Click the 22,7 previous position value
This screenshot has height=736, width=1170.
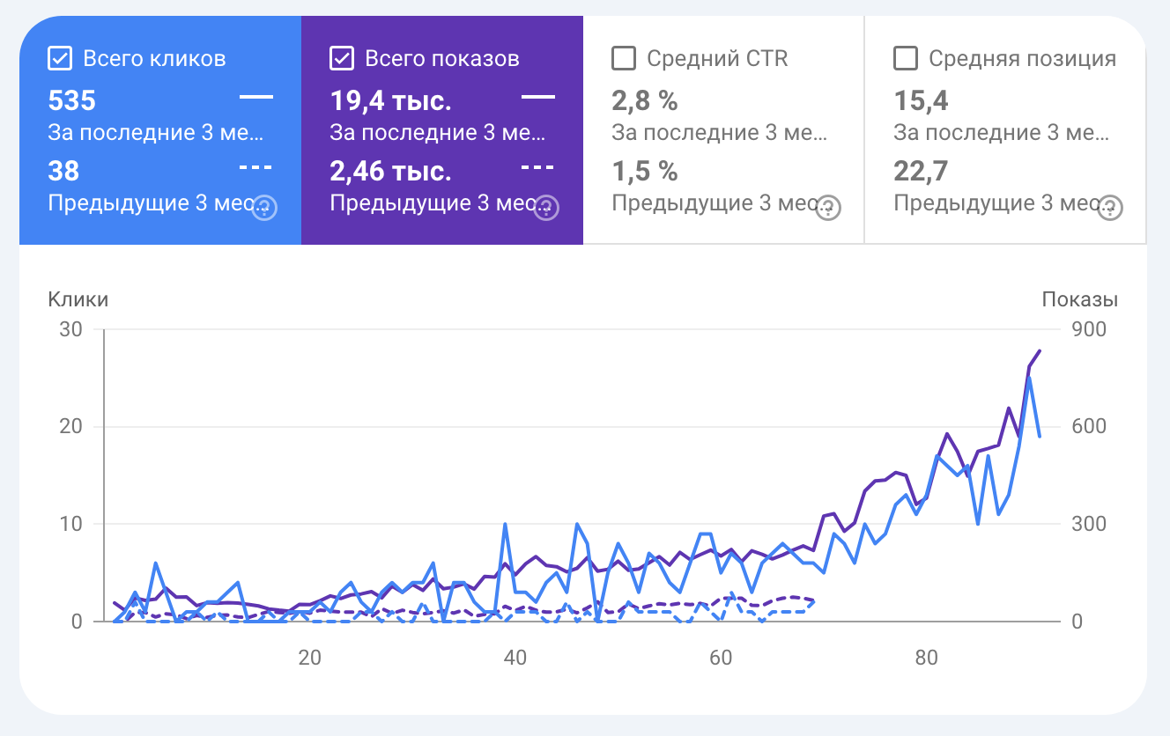coord(922,171)
